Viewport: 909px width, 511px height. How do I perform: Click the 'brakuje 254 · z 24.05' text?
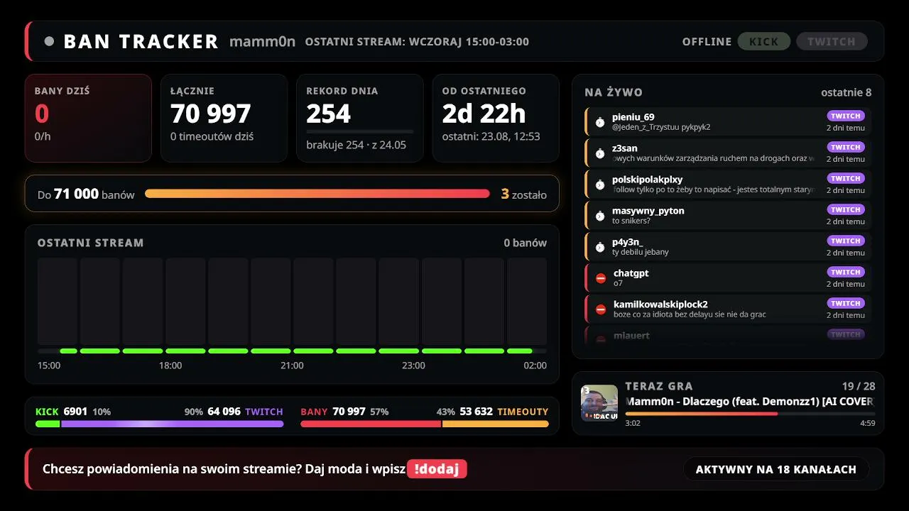[x=356, y=145]
